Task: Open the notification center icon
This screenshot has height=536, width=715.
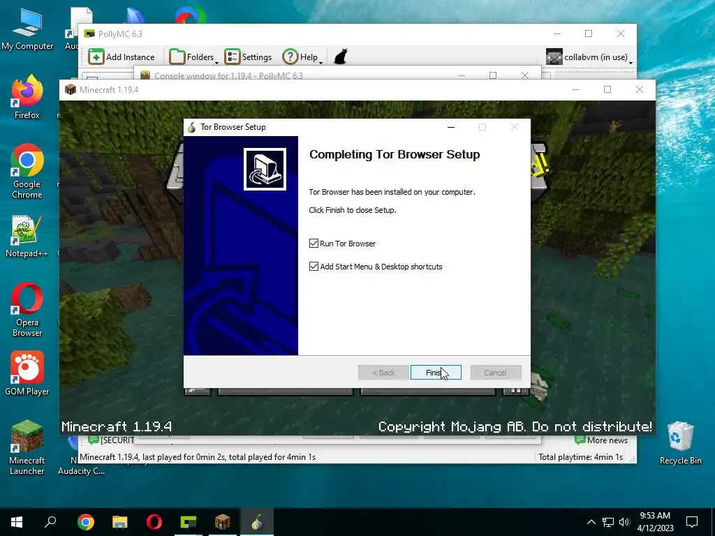Action: click(692, 522)
